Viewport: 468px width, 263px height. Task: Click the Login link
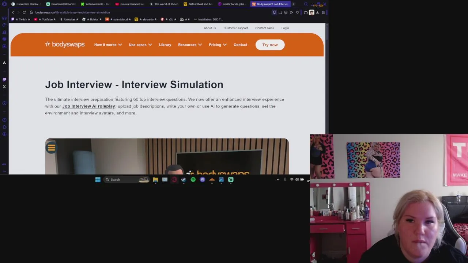point(285,28)
